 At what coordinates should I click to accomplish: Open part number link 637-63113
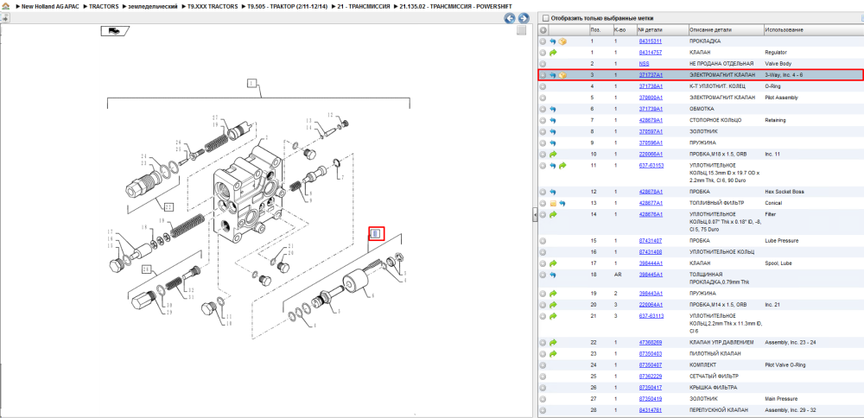(651, 315)
